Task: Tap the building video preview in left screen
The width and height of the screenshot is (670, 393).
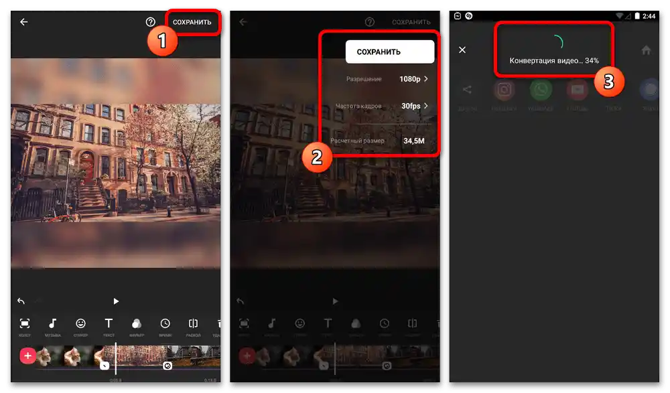Action: [116, 163]
